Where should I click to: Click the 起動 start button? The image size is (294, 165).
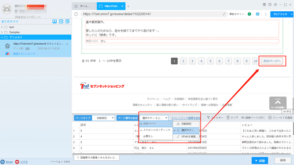pos(260,161)
